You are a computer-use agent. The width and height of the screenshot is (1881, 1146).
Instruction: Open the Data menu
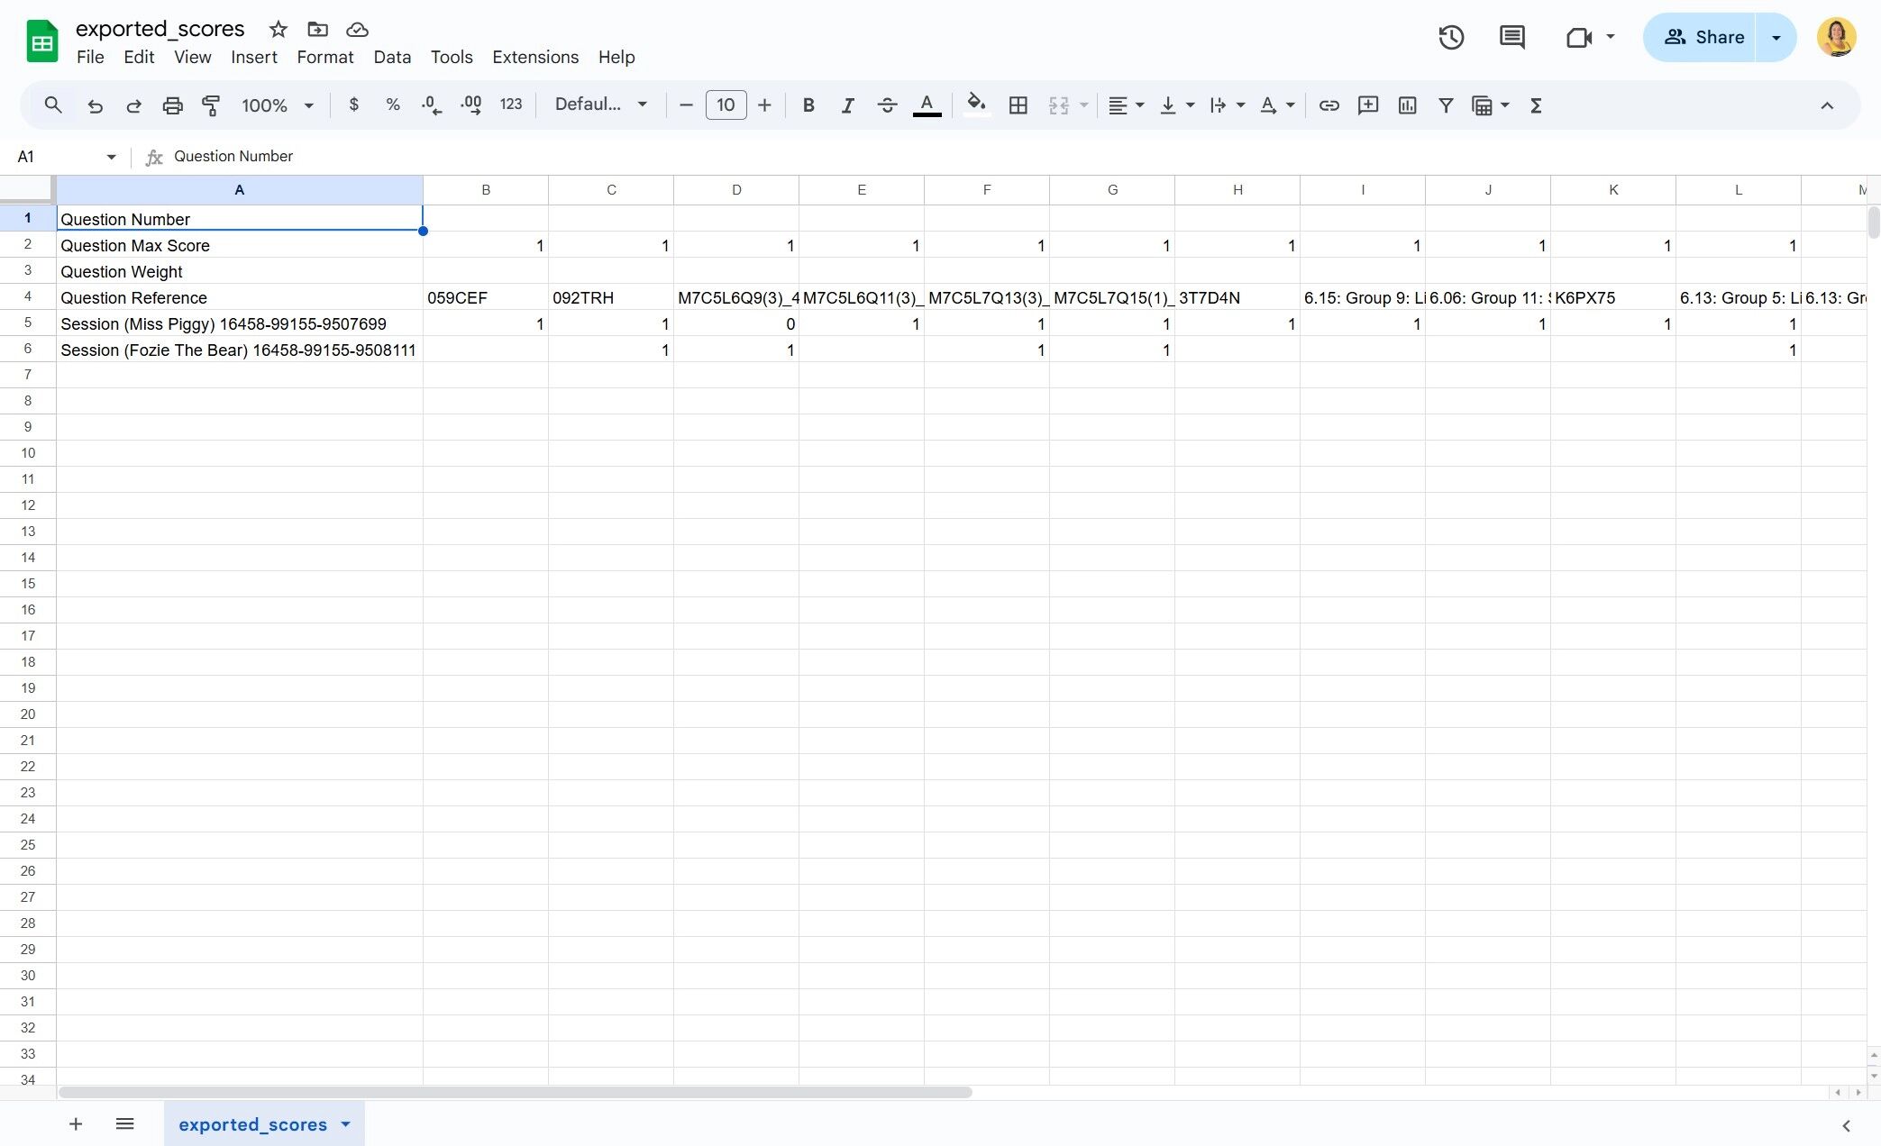[392, 57]
